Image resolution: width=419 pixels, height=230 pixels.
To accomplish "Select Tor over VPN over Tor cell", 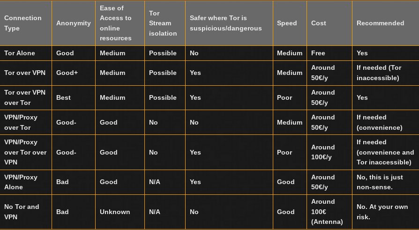I will pos(26,97).
